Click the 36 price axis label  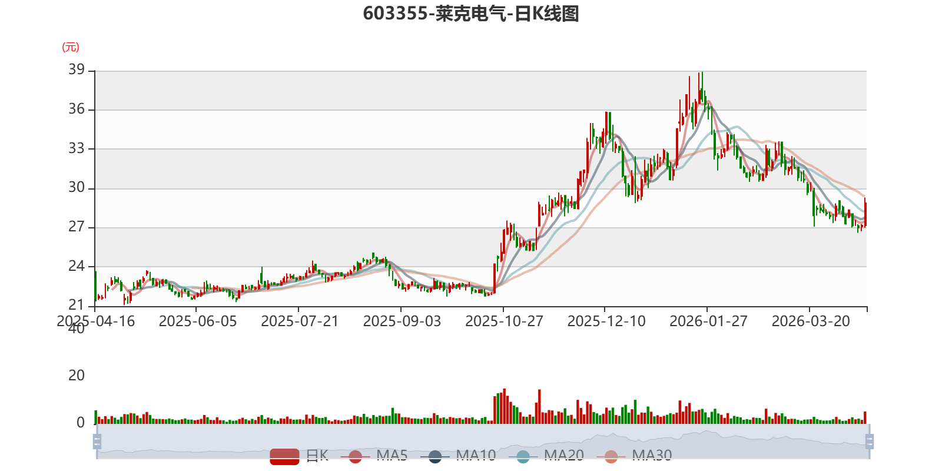coord(77,109)
